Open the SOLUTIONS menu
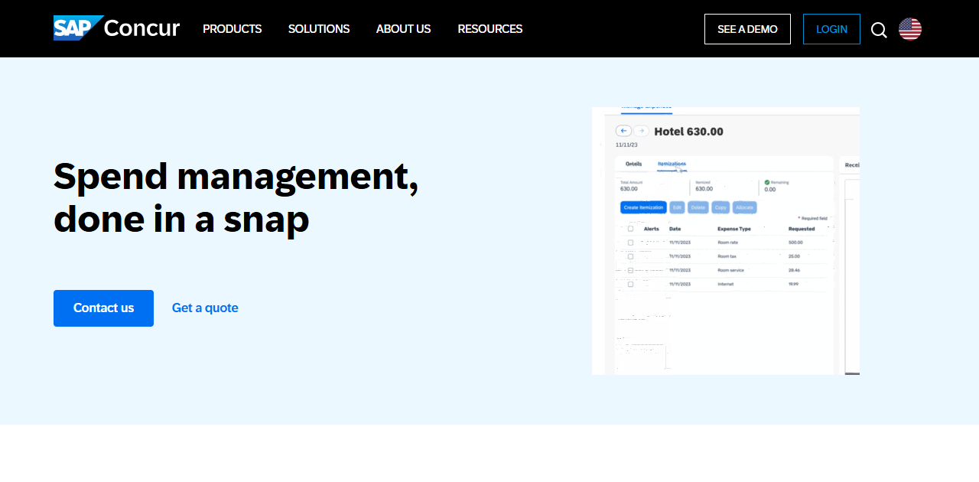The height and width of the screenshot is (482, 979). click(319, 29)
